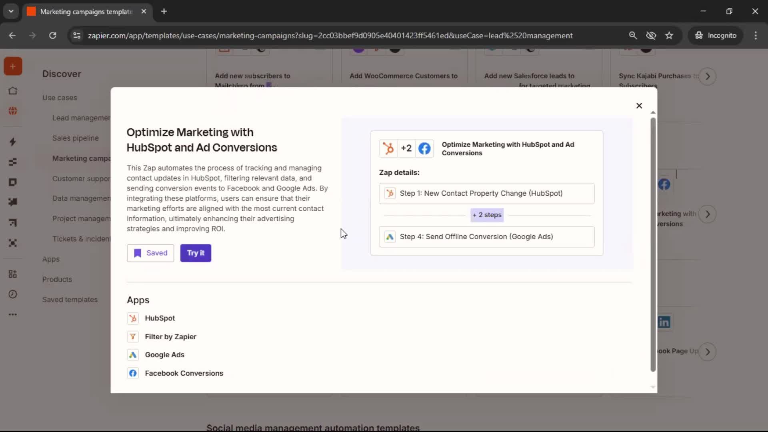The height and width of the screenshot is (432, 768).
Task: Select Use cases in Discover menu
Action: (60, 98)
